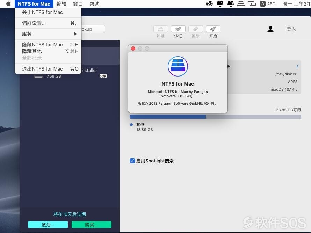Click the Unmount eject icon in toolbar
This screenshot has width=311, height=233.
[x=161, y=29]
